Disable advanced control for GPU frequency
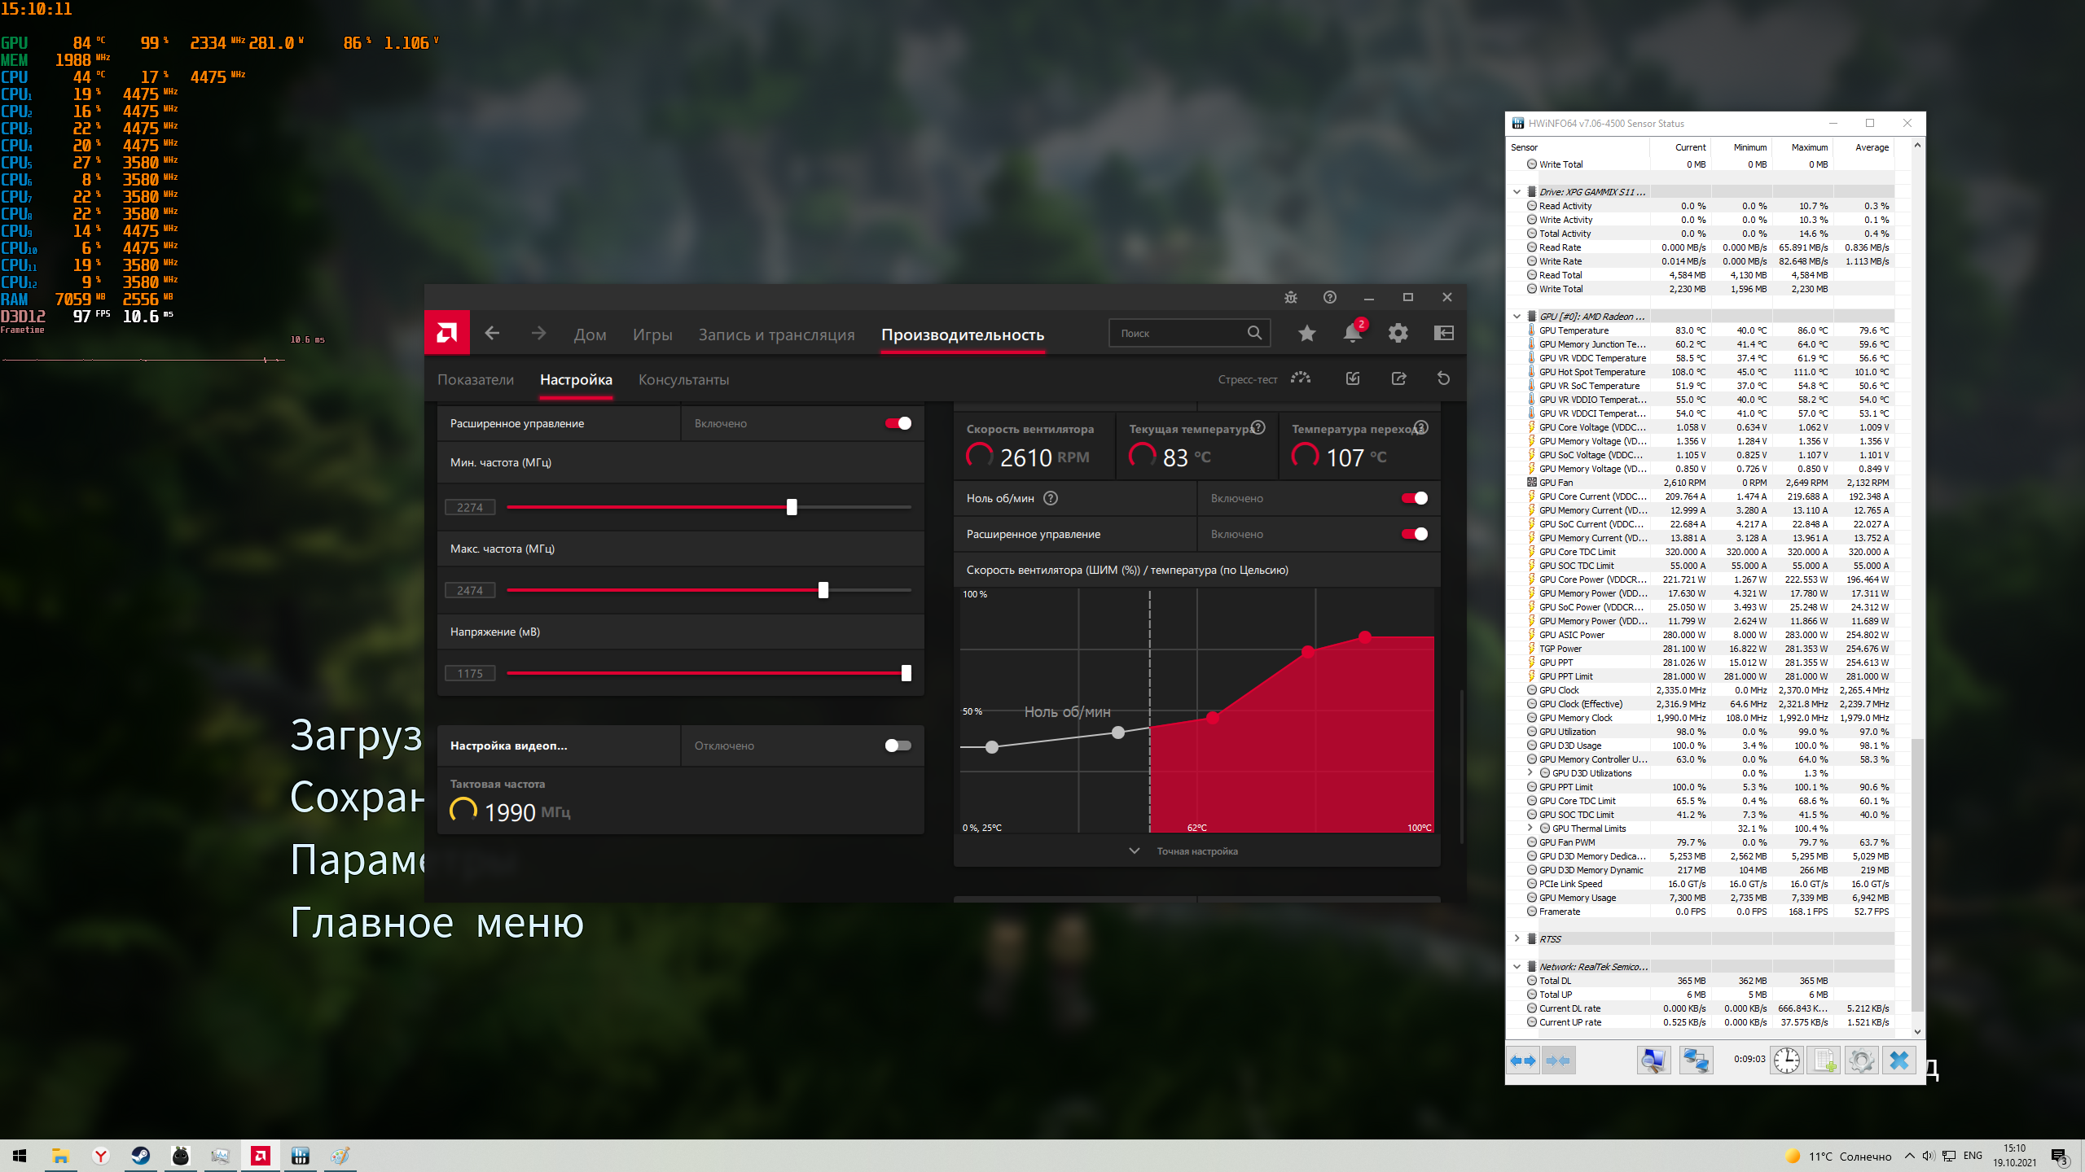2085x1172 pixels. (898, 423)
